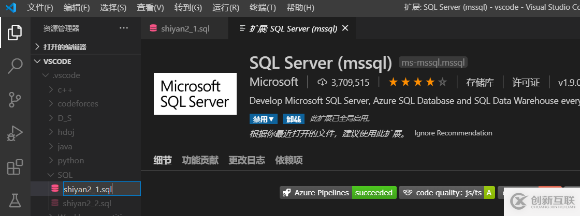The height and width of the screenshot is (216, 580).
Task: Click the Microsoft publisher link
Action: pyautogui.click(x=274, y=82)
